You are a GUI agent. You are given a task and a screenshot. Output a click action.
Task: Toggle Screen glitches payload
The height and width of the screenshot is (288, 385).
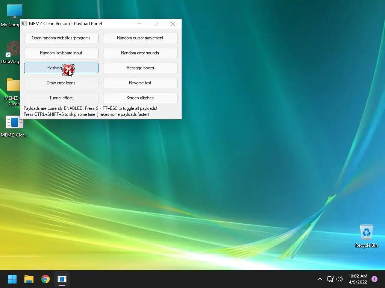(x=140, y=98)
